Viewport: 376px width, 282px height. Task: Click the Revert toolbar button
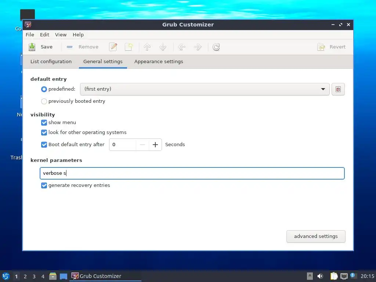point(332,47)
